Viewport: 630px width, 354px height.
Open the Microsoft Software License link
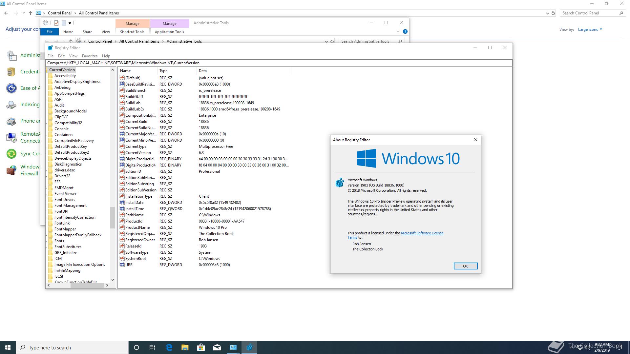(x=422, y=233)
